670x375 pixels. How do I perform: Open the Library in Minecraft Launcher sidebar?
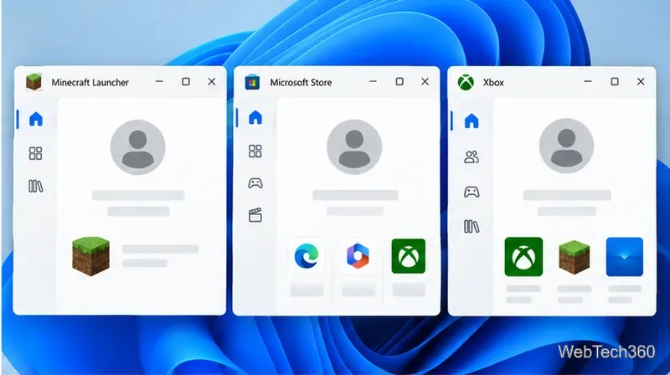(x=35, y=186)
